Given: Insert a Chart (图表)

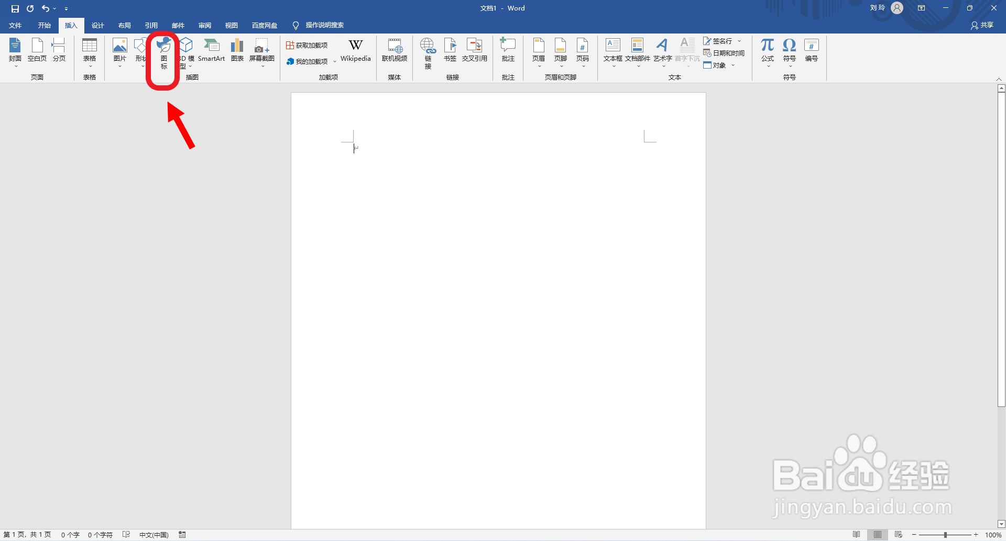Looking at the screenshot, I should pos(237,50).
